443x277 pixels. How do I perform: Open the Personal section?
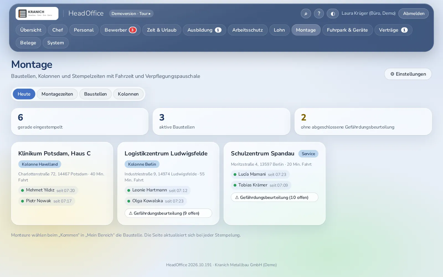point(84,30)
